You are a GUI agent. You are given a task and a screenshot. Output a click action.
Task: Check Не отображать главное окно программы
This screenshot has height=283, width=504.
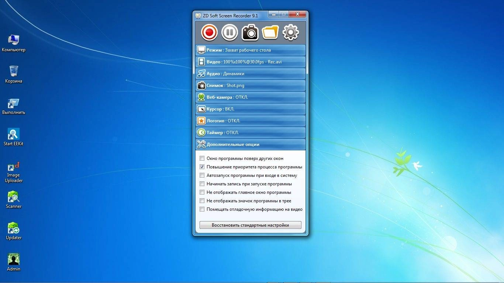(x=202, y=192)
